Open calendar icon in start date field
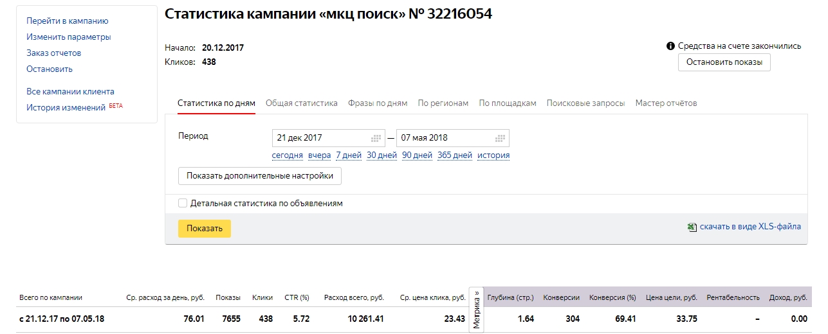This screenshot has height=334, width=828. tap(376, 138)
